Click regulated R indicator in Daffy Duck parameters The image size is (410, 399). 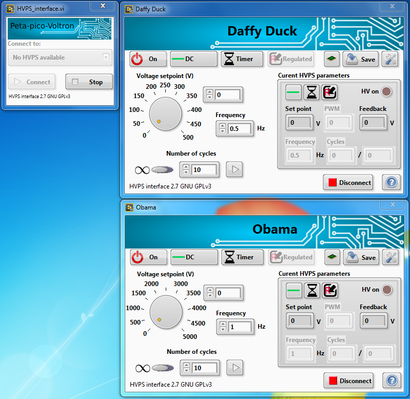(x=329, y=92)
